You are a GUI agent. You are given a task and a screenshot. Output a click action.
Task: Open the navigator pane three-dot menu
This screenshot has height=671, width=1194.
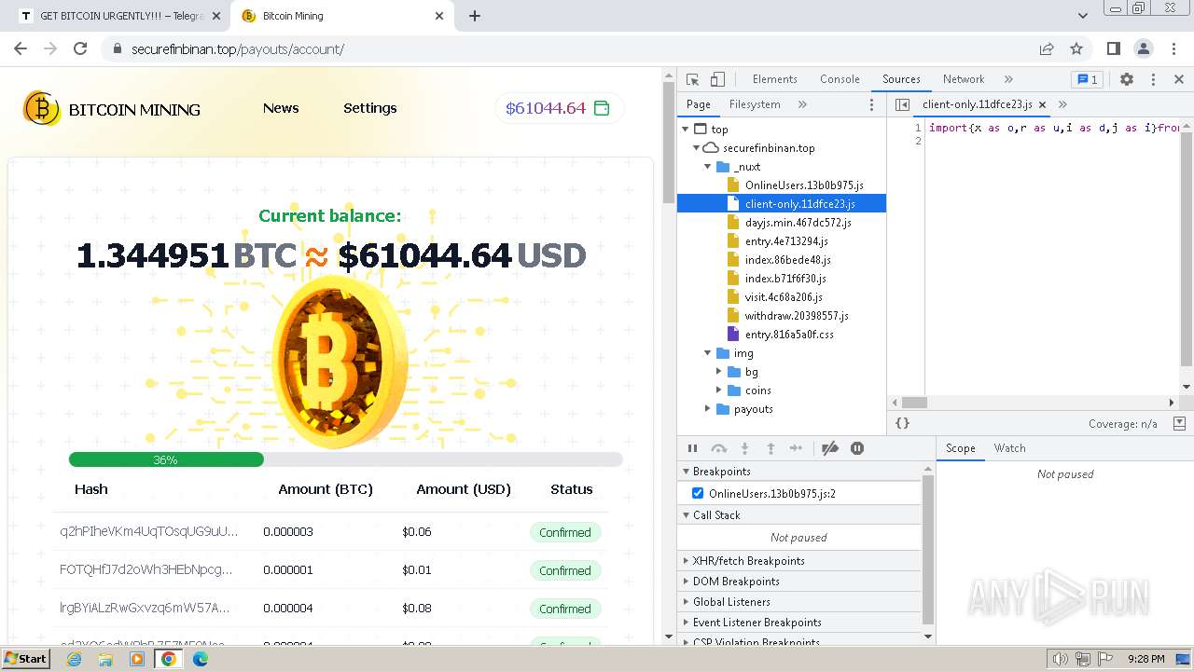(x=872, y=104)
